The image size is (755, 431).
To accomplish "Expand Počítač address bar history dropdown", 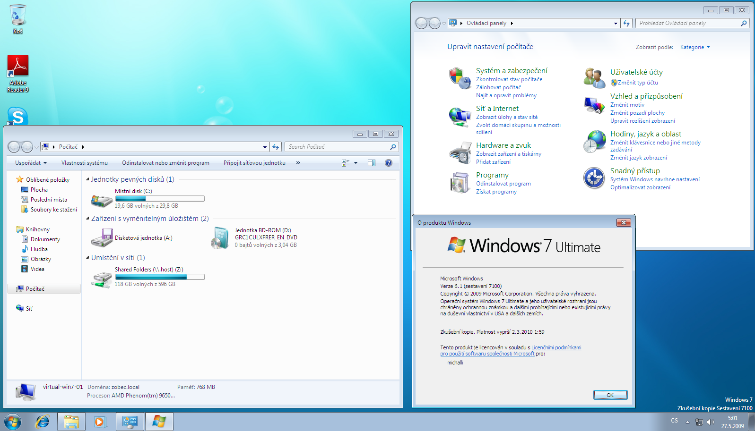I will [x=265, y=147].
